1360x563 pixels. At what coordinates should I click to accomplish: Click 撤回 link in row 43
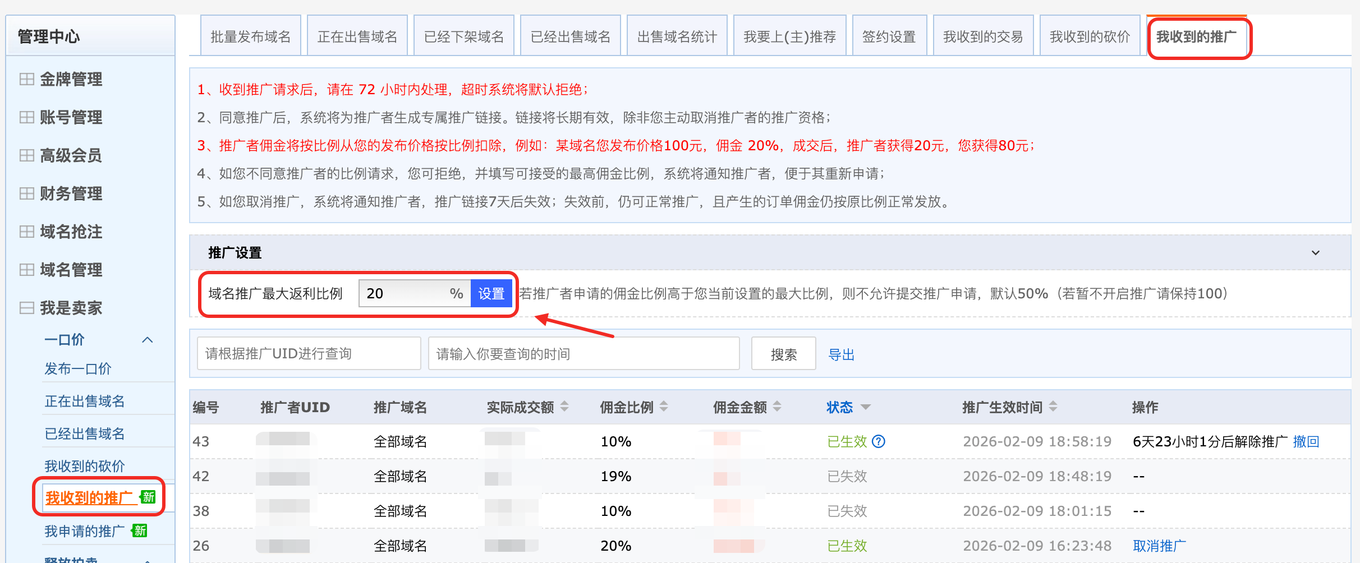pos(1306,442)
